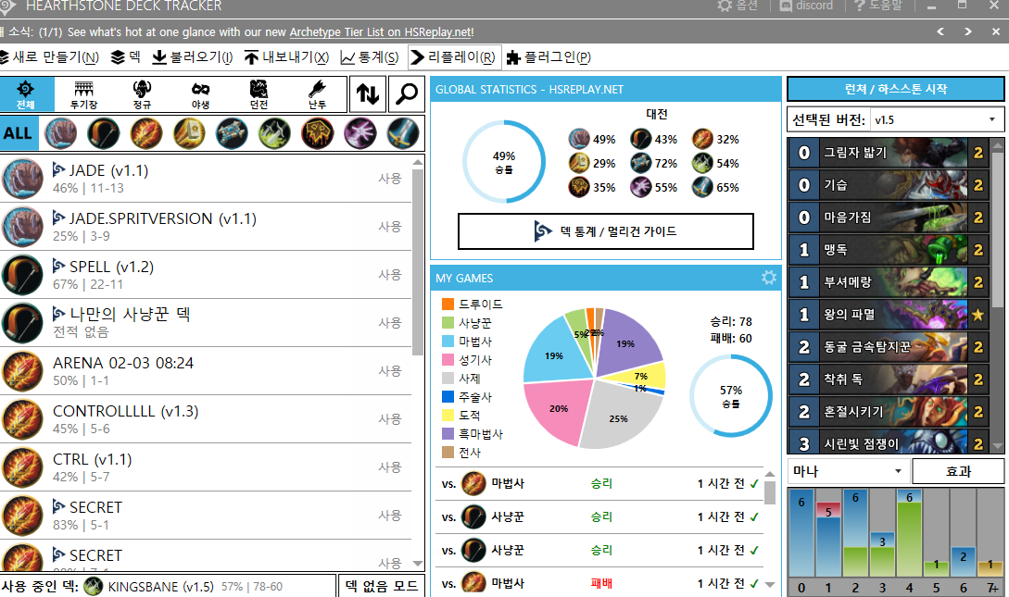Select the 던전 dungeon filter

259,93
